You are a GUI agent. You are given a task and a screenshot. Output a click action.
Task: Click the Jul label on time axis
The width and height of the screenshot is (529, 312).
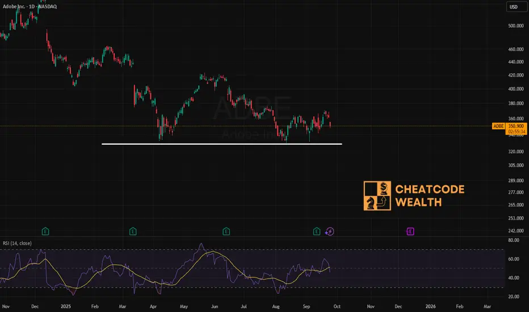click(x=243, y=306)
